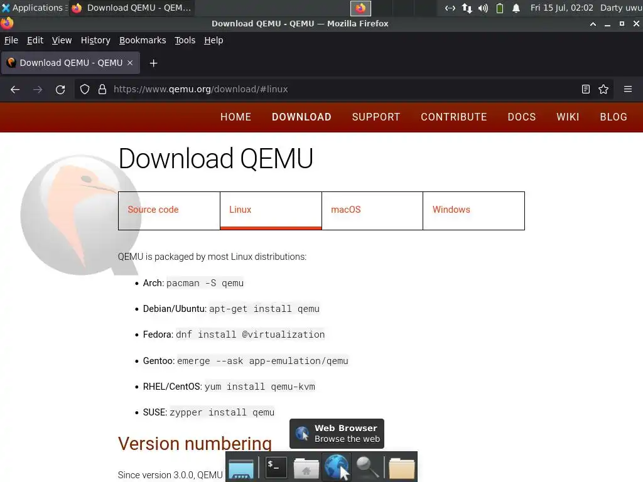
Task: Open the Edit menu
Action: click(35, 40)
